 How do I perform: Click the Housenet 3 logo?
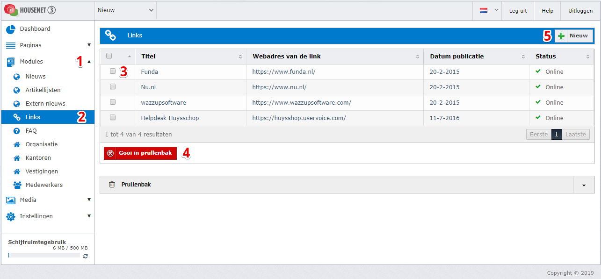[30, 10]
